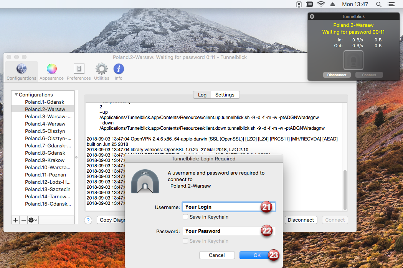
Task: Click disabled Save in Keychain under Password
Action: coord(185,241)
